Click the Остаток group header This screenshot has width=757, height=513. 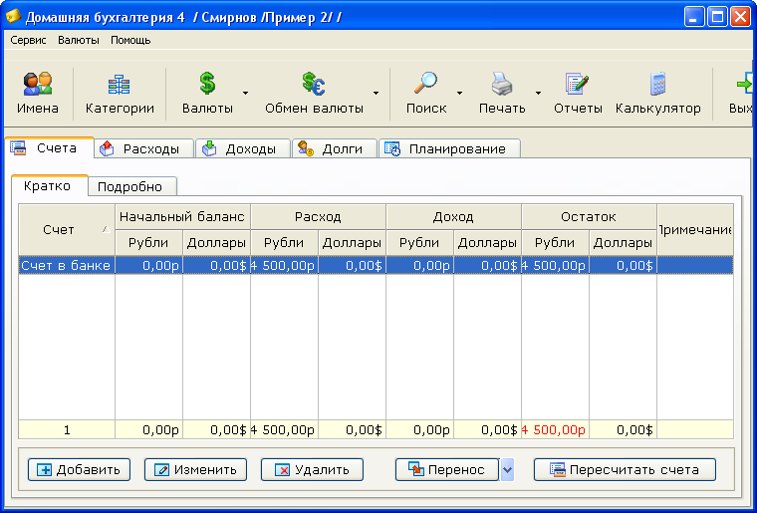coord(589,217)
